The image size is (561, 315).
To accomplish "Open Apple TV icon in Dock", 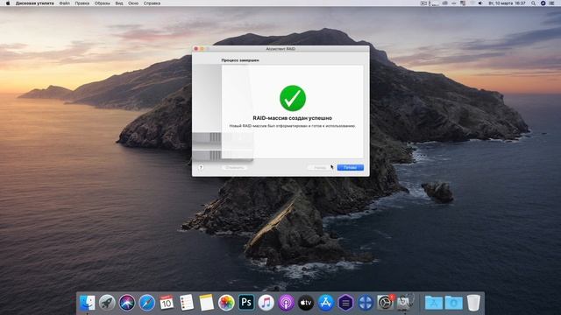I will tap(306, 303).
